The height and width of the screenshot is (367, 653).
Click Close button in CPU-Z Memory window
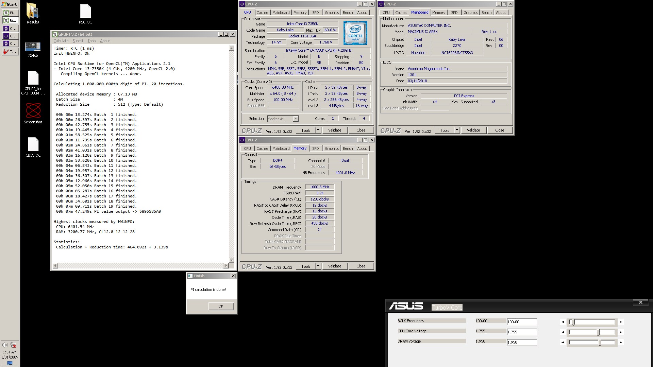click(361, 266)
